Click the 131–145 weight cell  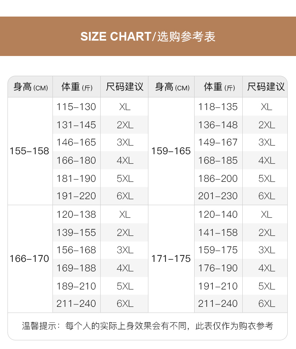pyautogui.click(x=76, y=125)
